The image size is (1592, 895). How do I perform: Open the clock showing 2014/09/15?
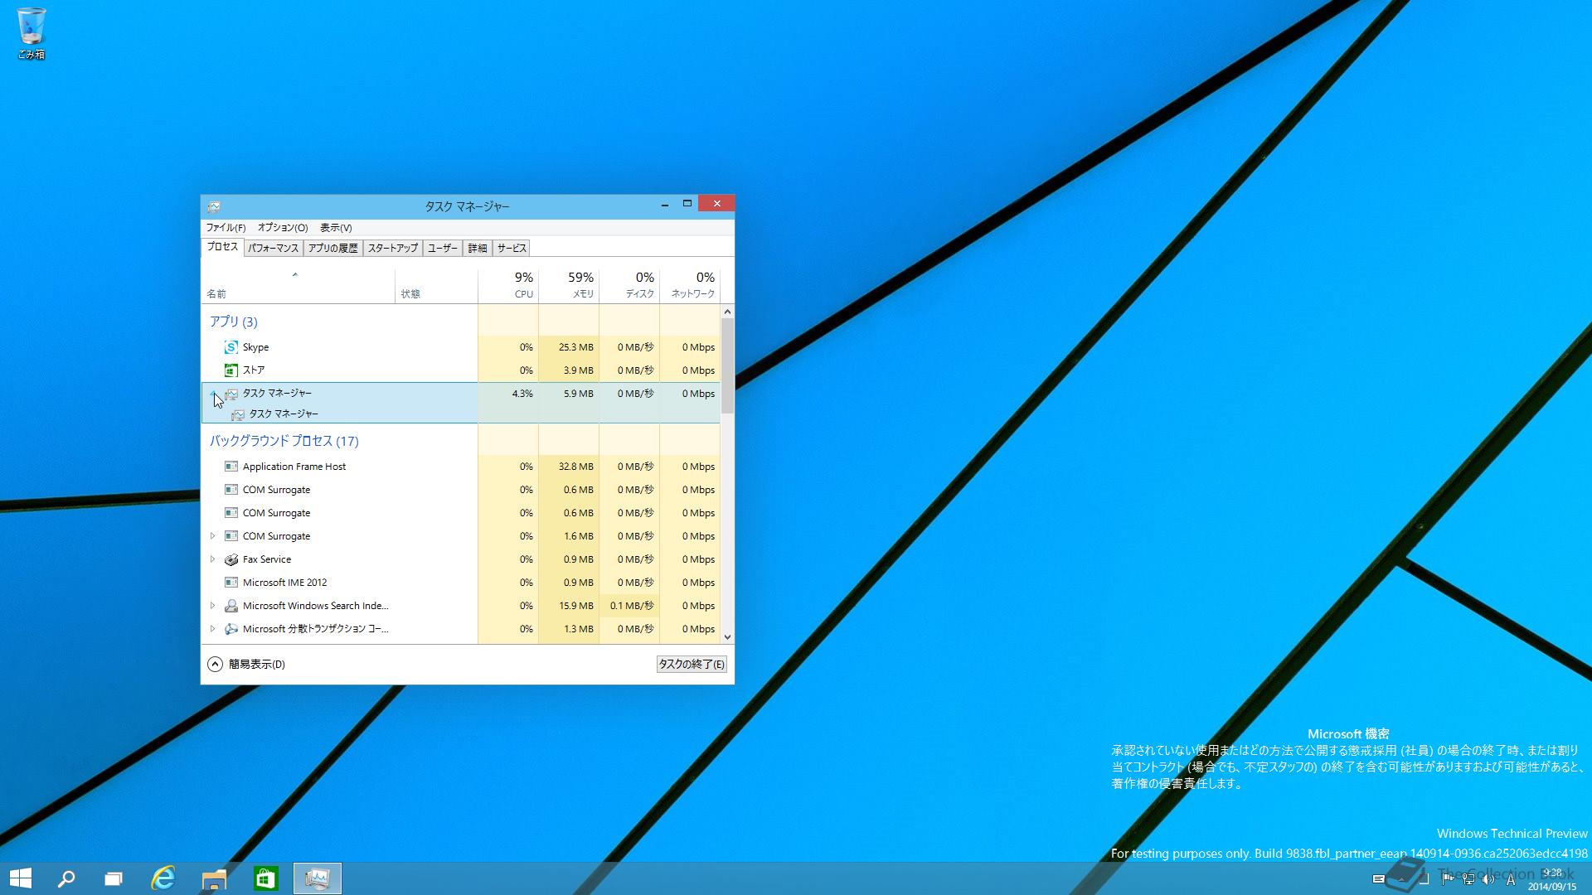[x=1553, y=879]
